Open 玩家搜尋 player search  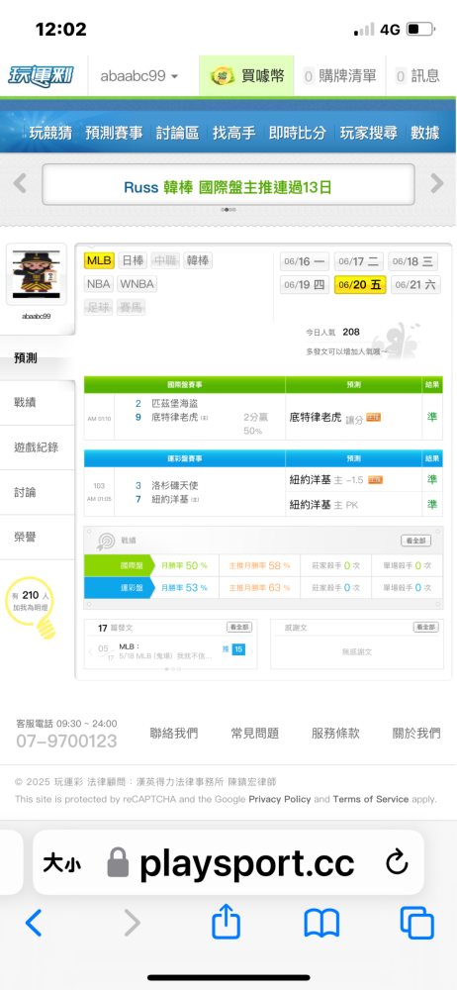(x=369, y=133)
